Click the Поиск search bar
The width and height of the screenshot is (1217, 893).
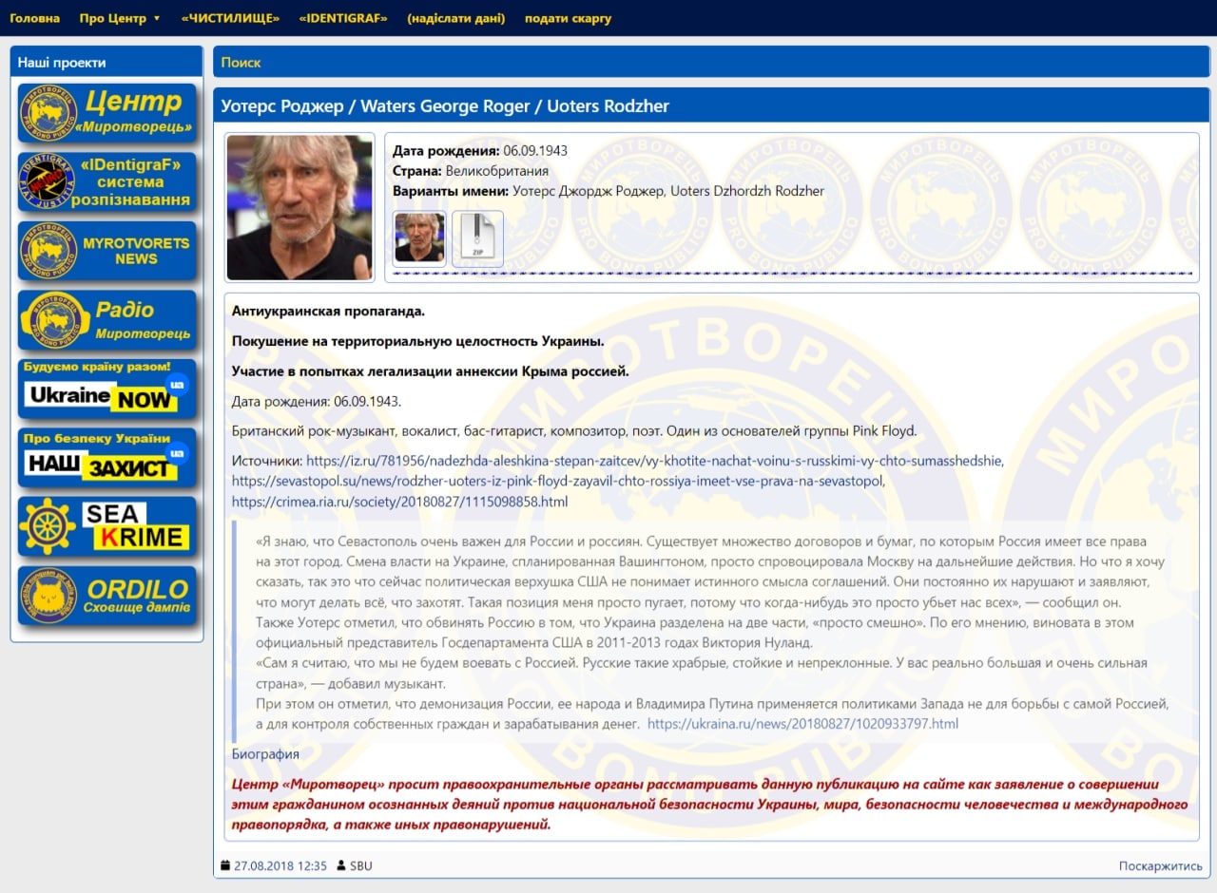[x=711, y=62]
